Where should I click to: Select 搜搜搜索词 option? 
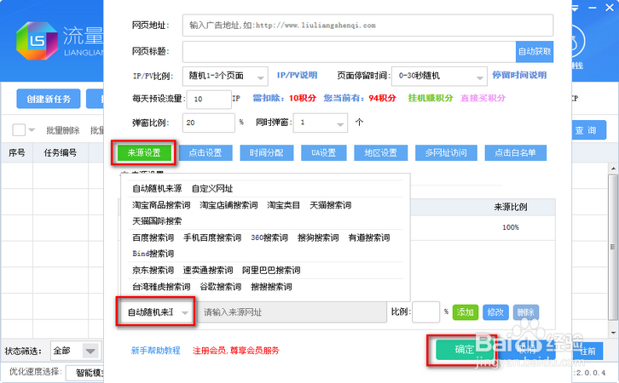click(x=272, y=287)
